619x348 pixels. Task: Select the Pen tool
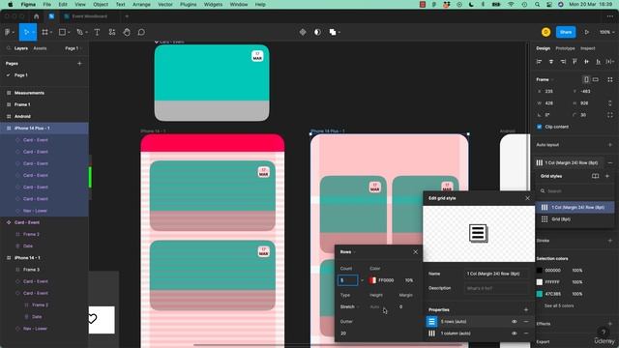pyautogui.click(x=79, y=32)
